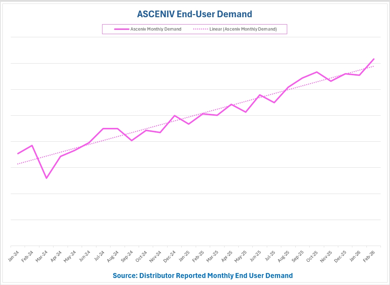Click the Source: Distributor Reported caption text
The width and height of the screenshot is (390, 285).
coord(203,276)
